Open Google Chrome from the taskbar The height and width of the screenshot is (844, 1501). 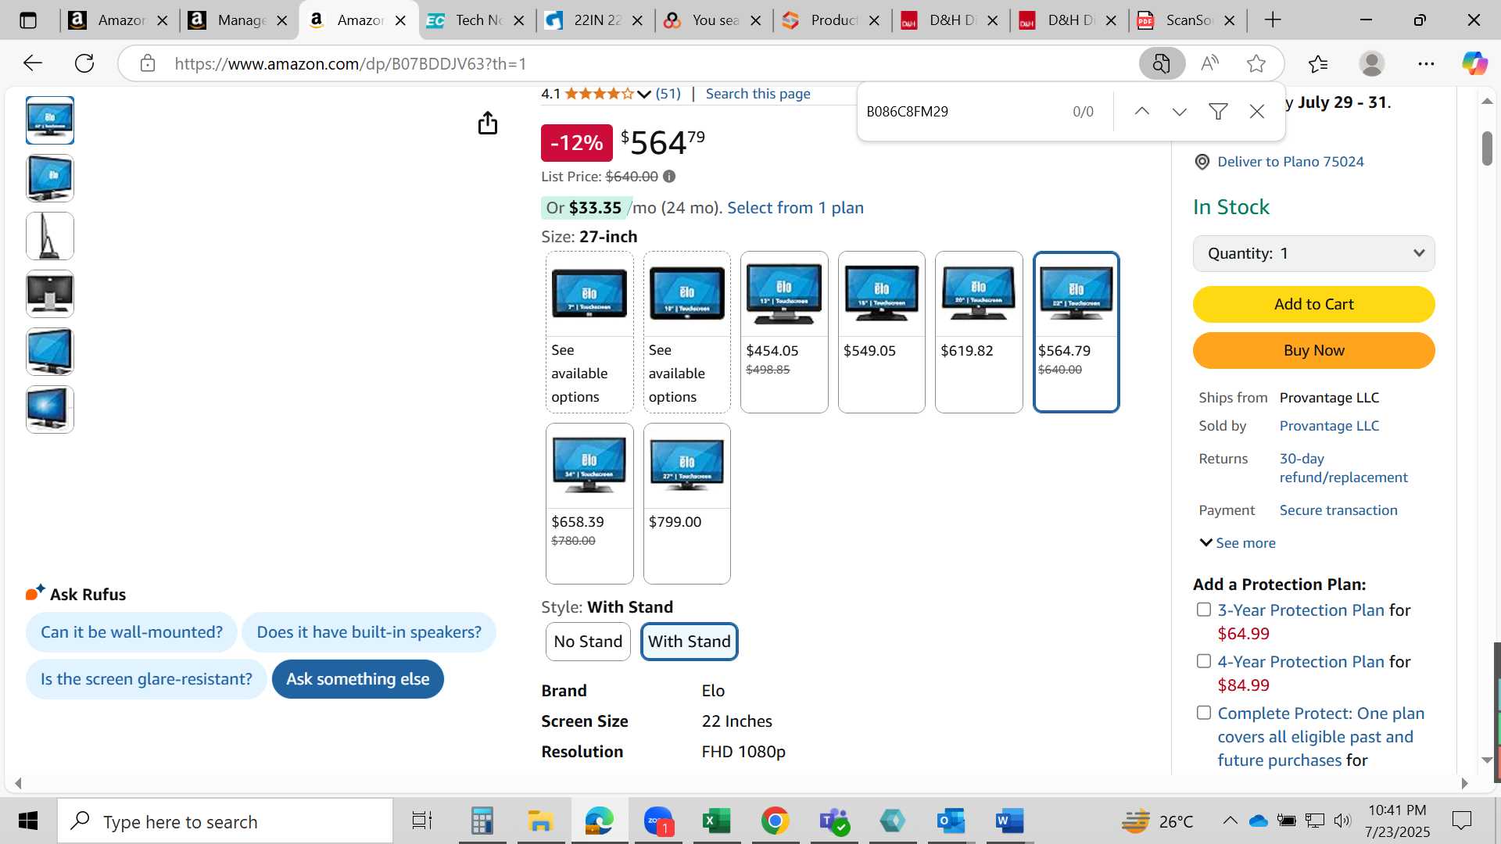pyautogui.click(x=775, y=821)
